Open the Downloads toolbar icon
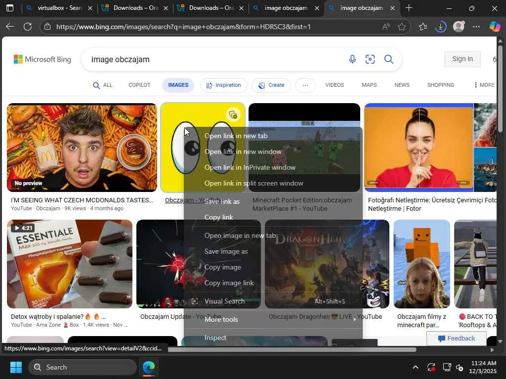This screenshot has width=506, height=379. (x=440, y=27)
